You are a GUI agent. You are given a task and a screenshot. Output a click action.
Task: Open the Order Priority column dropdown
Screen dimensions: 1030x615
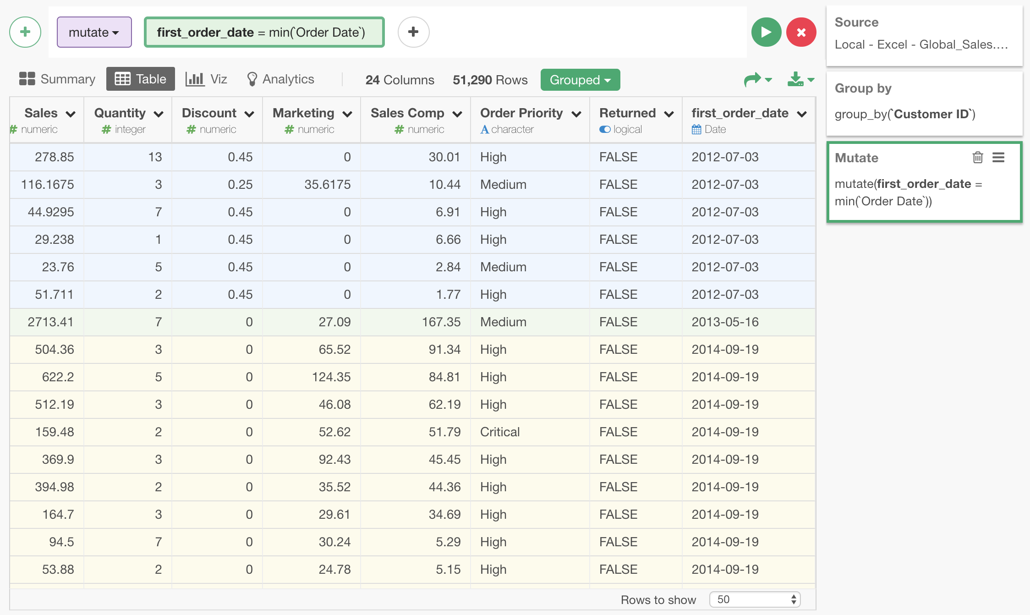point(576,114)
